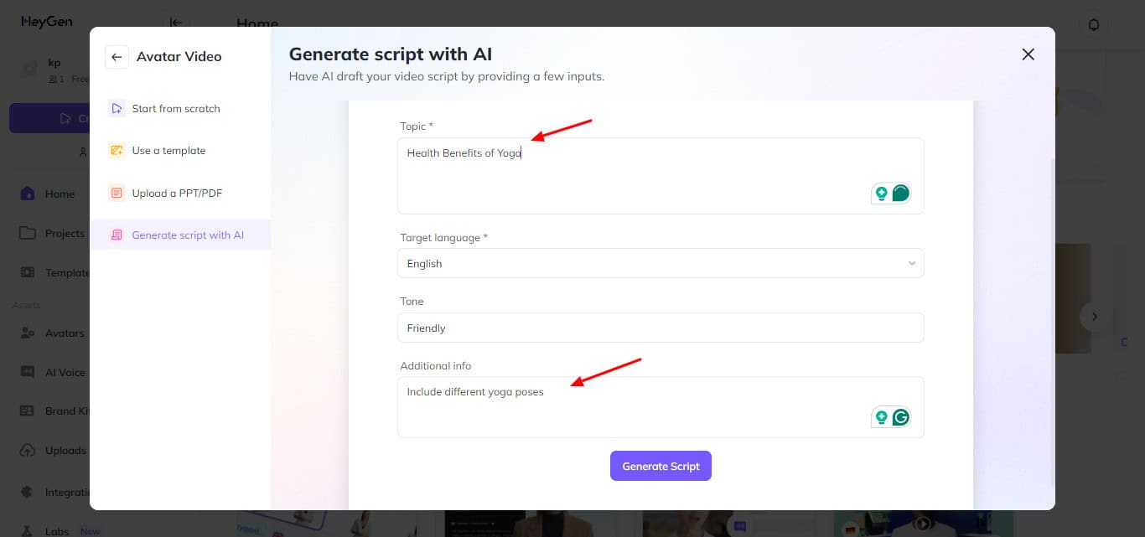The height and width of the screenshot is (537, 1145).
Task: Click the Grammarly icon in the Topic field
Action: [x=900, y=194]
